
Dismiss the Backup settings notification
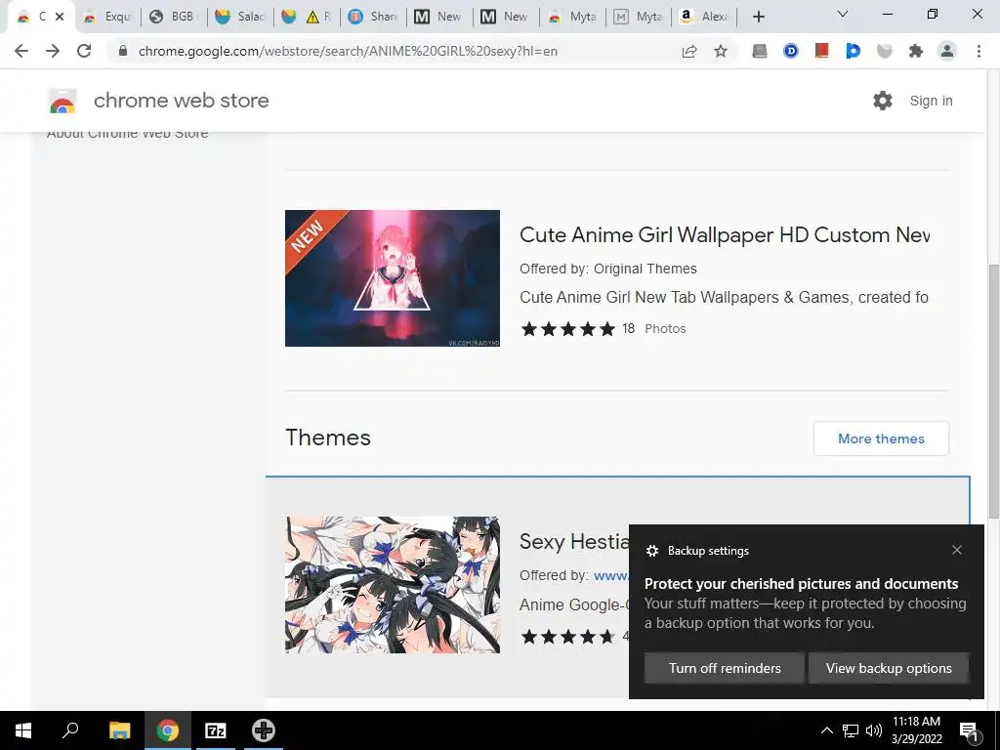pos(957,550)
